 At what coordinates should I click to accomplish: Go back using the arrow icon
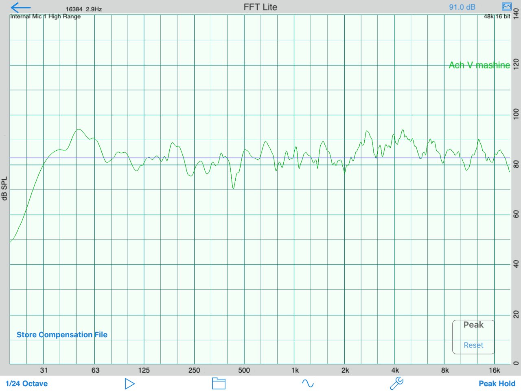[20, 7]
